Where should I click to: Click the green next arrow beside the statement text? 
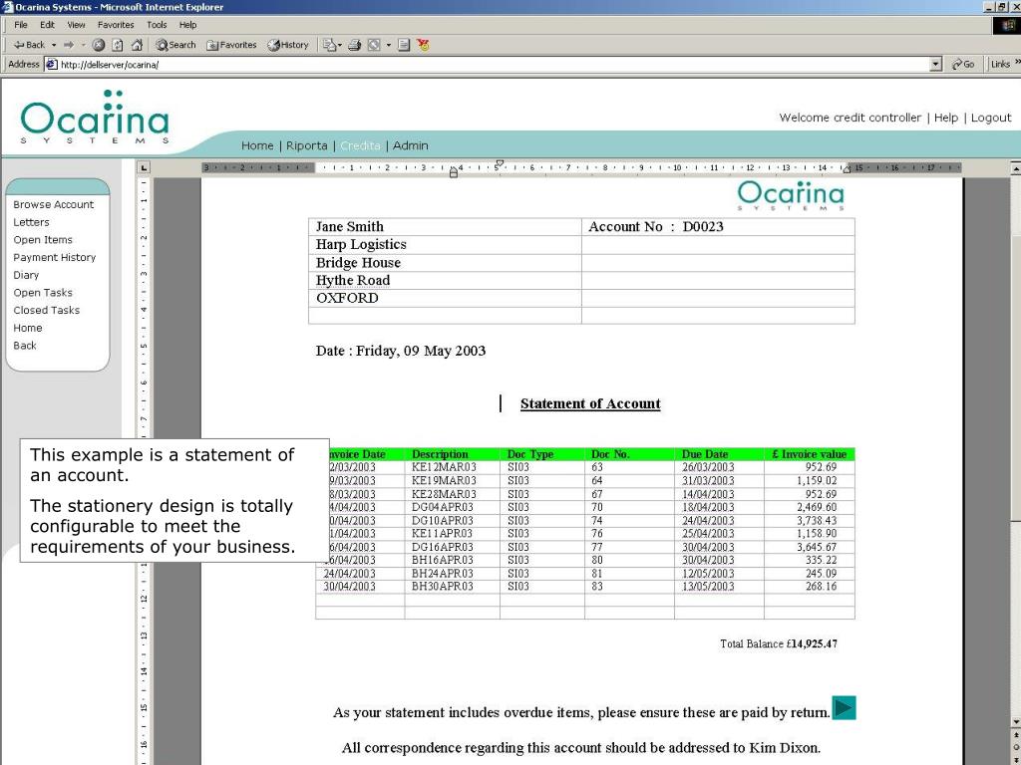point(844,708)
